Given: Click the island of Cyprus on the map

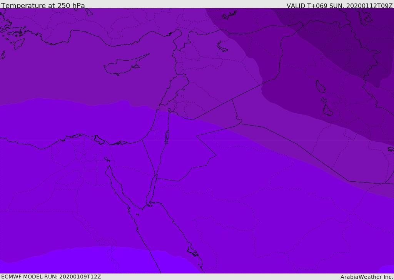Looking at the screenshot, I should click(126, 65).
